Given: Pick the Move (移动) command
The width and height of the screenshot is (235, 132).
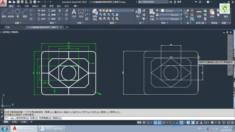Looking at the screenshot, I should pyautogui.click(x=42, y=11).
